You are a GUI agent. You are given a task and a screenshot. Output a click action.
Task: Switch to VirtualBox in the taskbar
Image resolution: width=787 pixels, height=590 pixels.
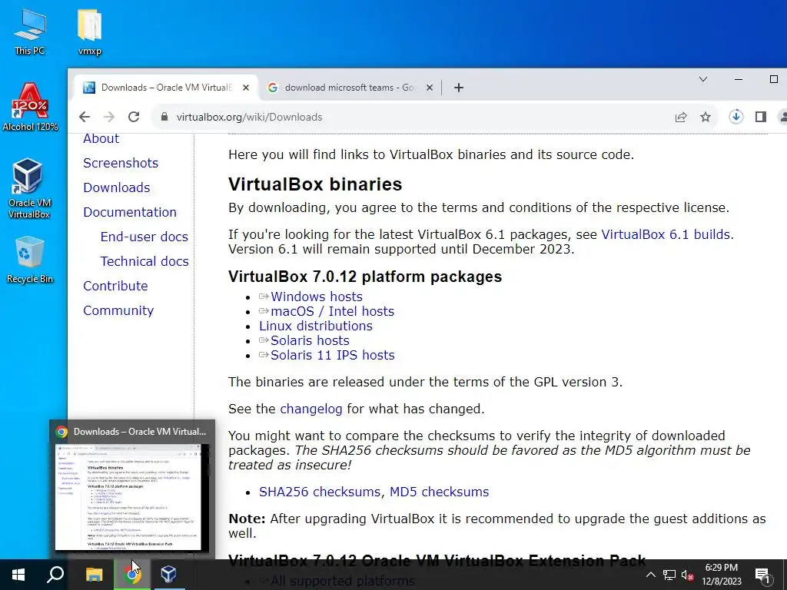[x=168, y=575]
